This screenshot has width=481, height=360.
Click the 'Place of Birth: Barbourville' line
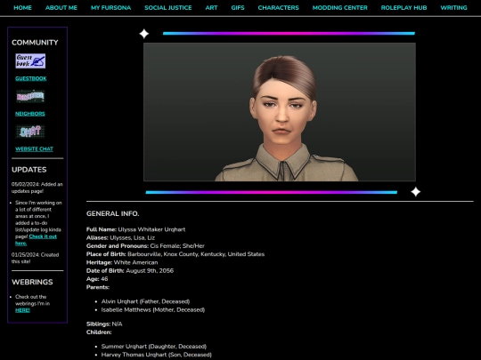[x=175, y=254]
